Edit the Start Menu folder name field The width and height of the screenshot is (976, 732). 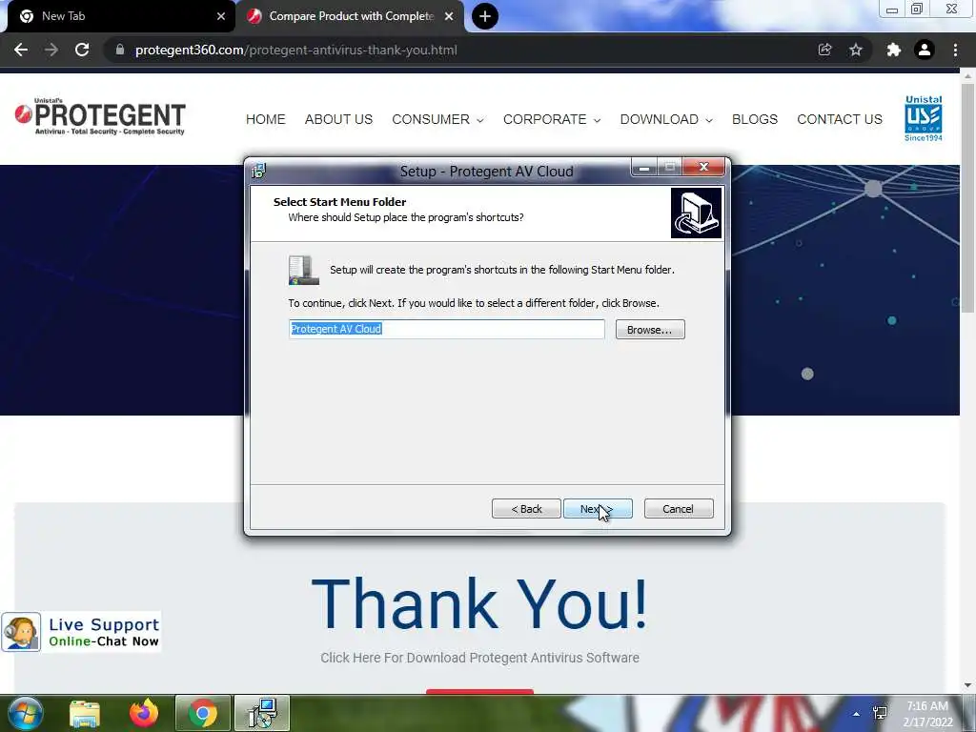pos(446,329)
